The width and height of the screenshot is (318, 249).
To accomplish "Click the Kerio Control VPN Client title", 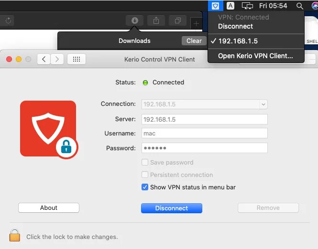I will 160,60.
